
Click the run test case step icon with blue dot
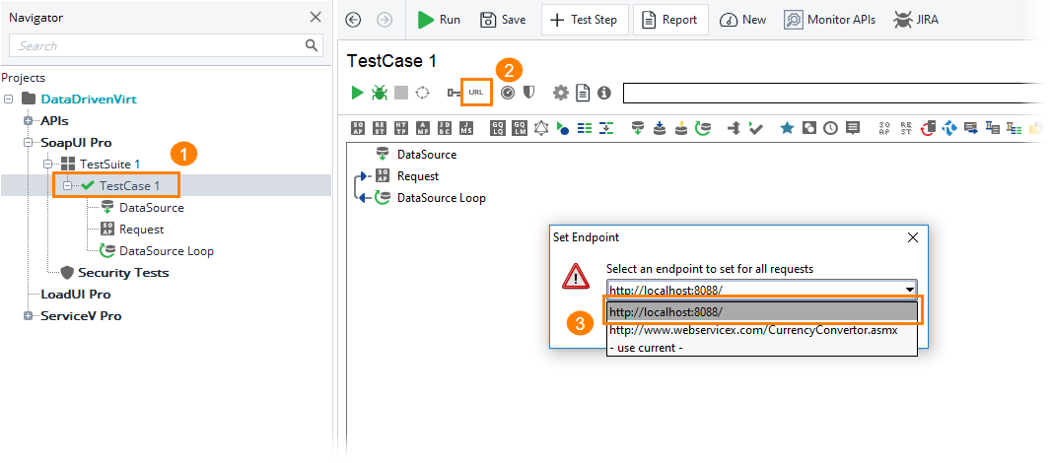tap(563, 128)
